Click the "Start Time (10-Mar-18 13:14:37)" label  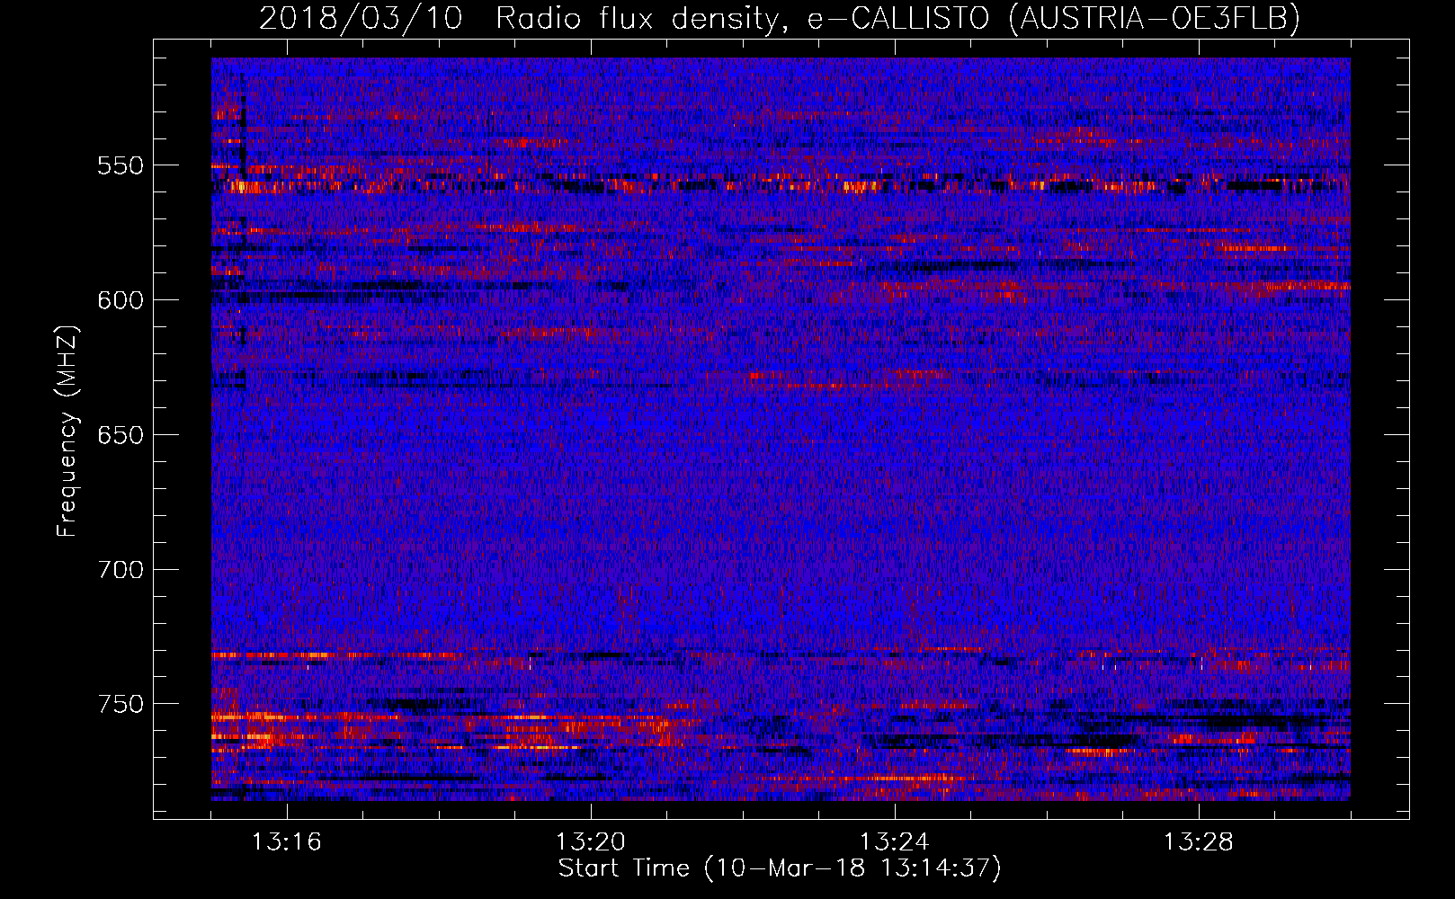(x=780, y=868)
